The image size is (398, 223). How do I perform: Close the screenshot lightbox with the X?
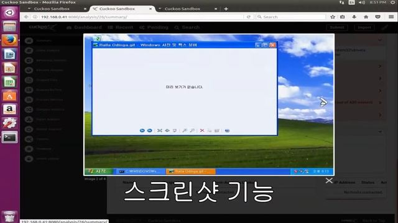(x=329, y=180)
